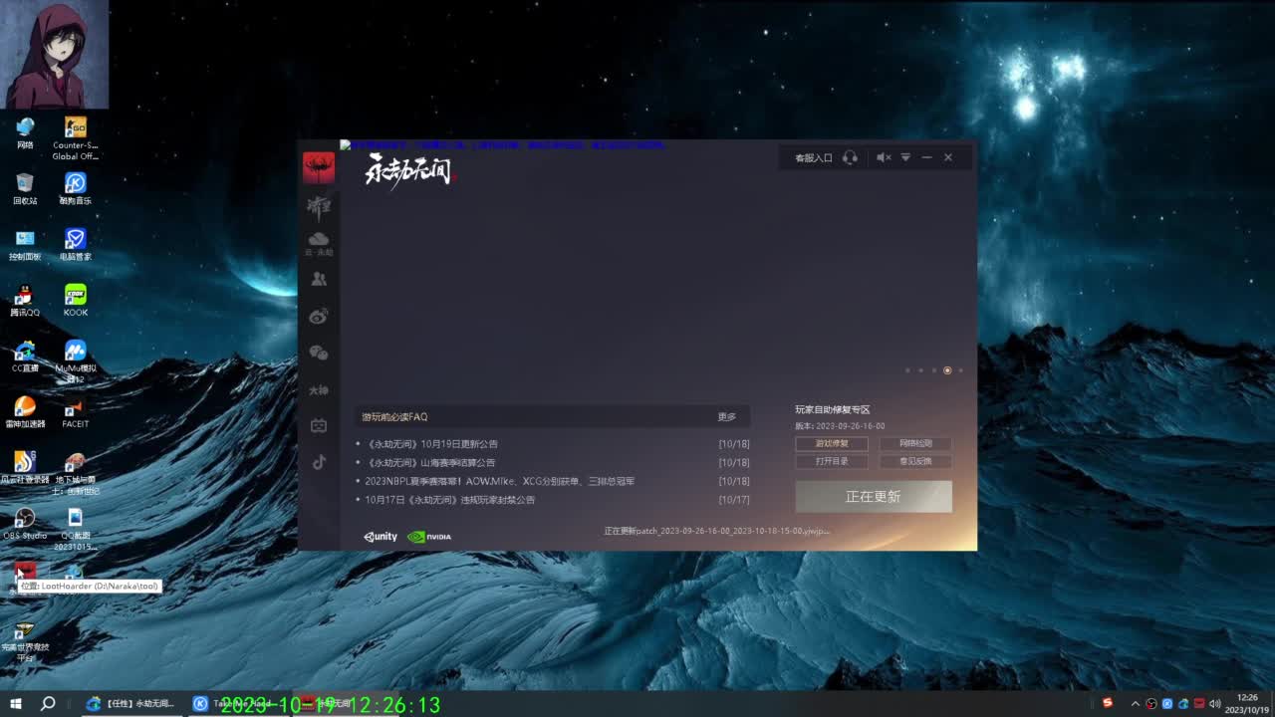This screenshot has height=717, width=1275.
Task: Expand the hidden system tray icons chevron
Action: (x=1136, y=703)
